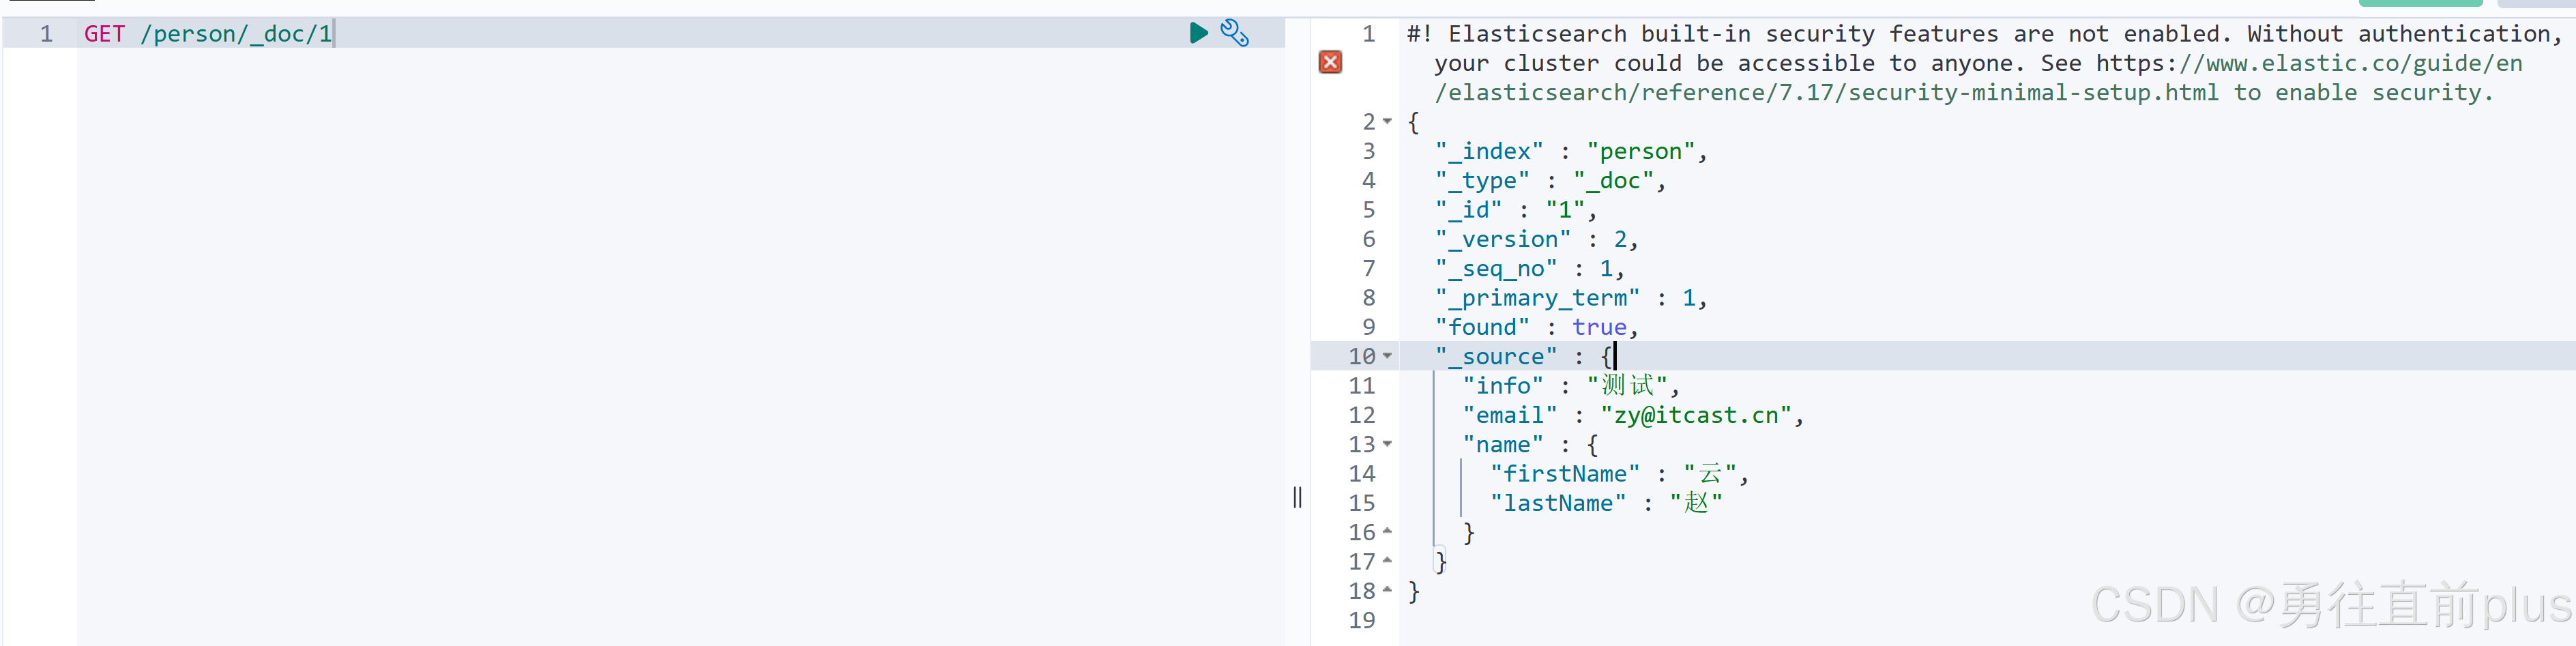Click into the GET /person/_doc/1 request line
The image size is (2576, 646).
coord(208,34)
